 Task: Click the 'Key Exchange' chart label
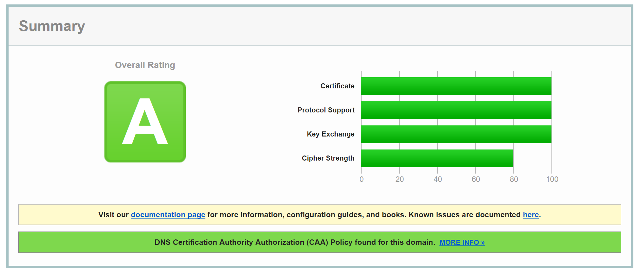[x=330, y=134]
